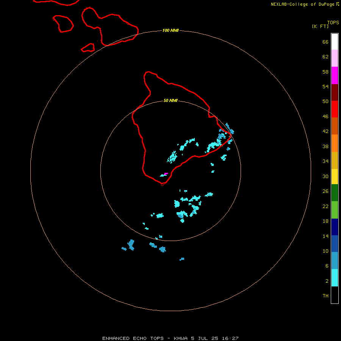The height and width of the screenshot is (341, 341).
Task: Click the magenta legend swatch near 58
Action: [335, 75]
